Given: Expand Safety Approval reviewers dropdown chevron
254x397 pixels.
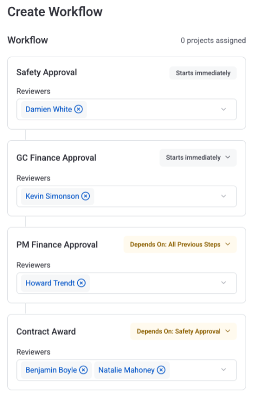Looking at the screenshot, I should [223, 110].
